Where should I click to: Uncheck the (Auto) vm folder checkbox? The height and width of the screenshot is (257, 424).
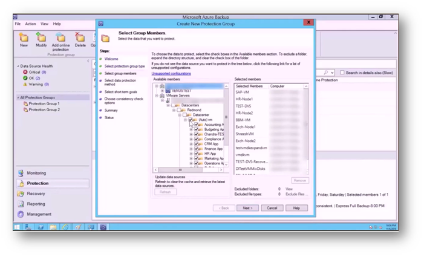[191, 120]
